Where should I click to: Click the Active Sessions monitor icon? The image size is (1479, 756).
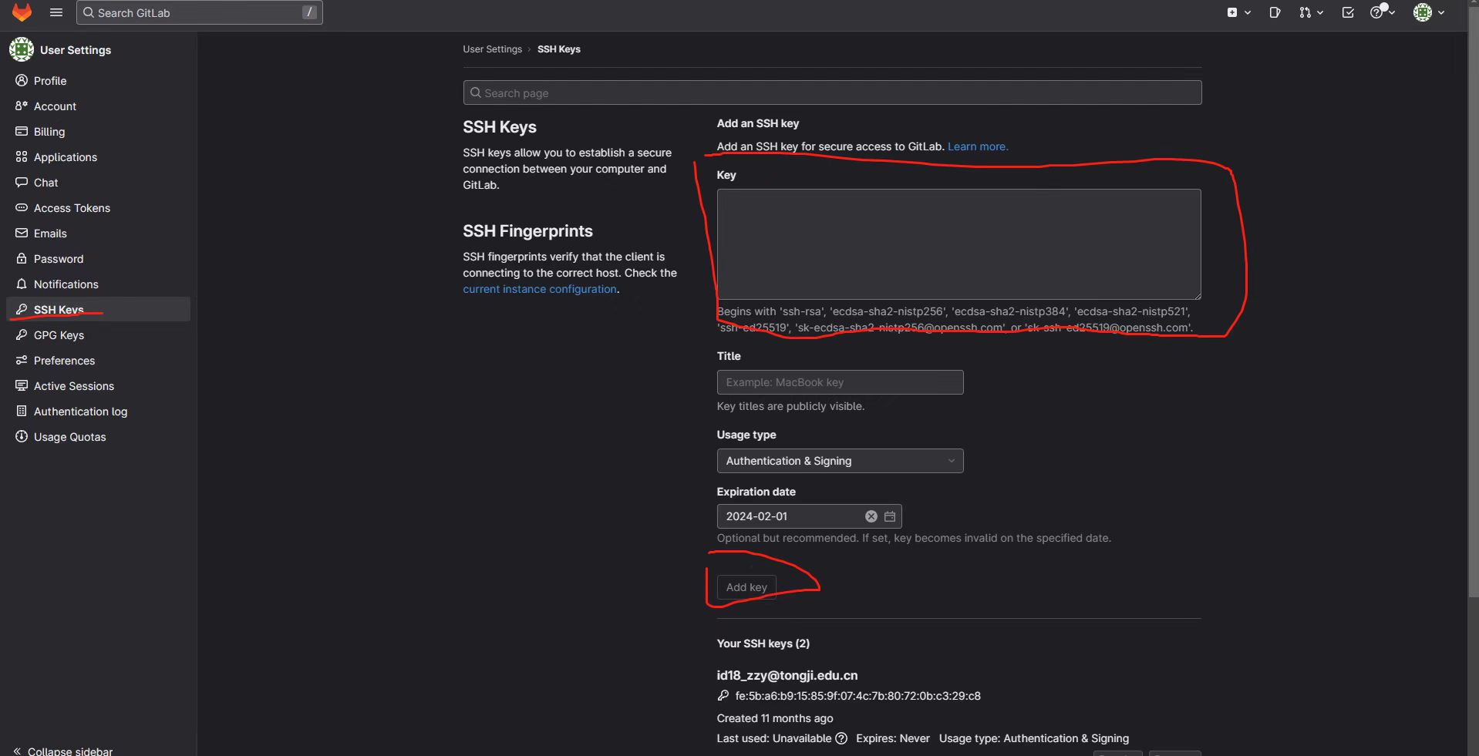(x=22, y=385)
